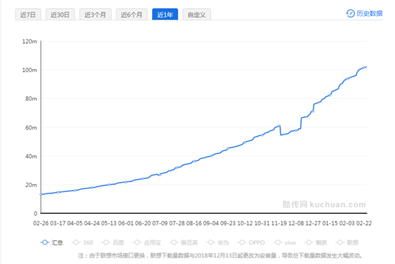Click the note text starting with 注：由于联想市场
The image size is (395, 264).
(221, 255)
